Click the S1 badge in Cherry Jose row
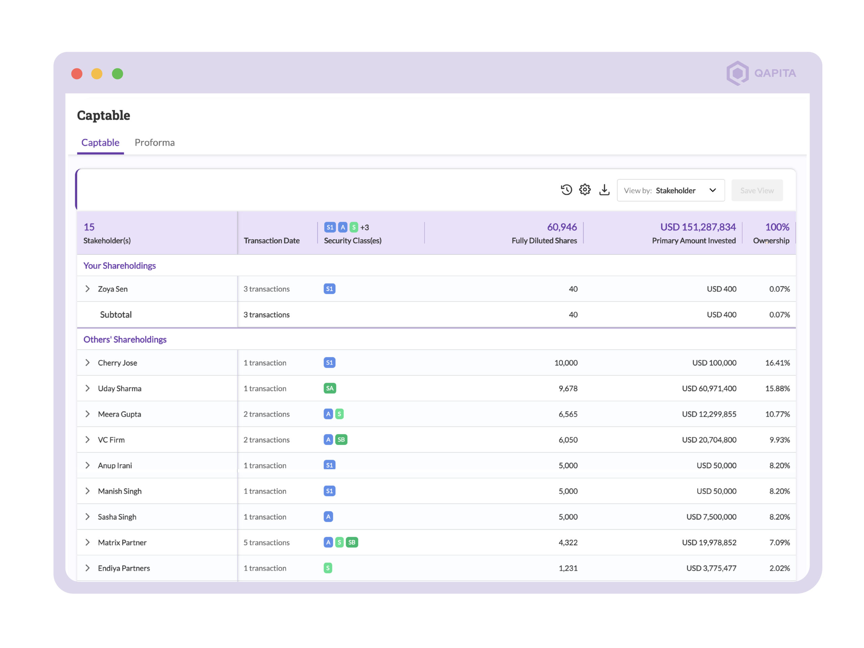Screen dimensions: 864x648 pos(329,362)
